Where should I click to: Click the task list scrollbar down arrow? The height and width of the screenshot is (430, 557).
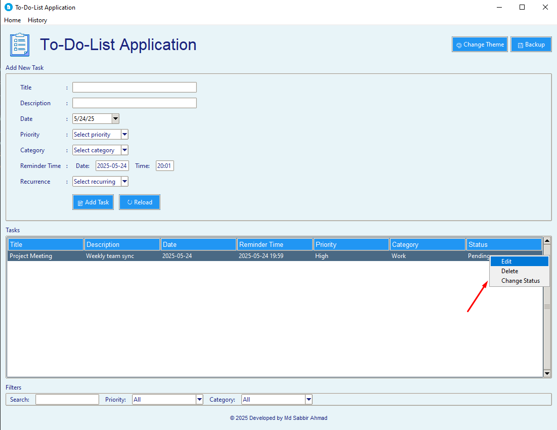tap(546, 373)
